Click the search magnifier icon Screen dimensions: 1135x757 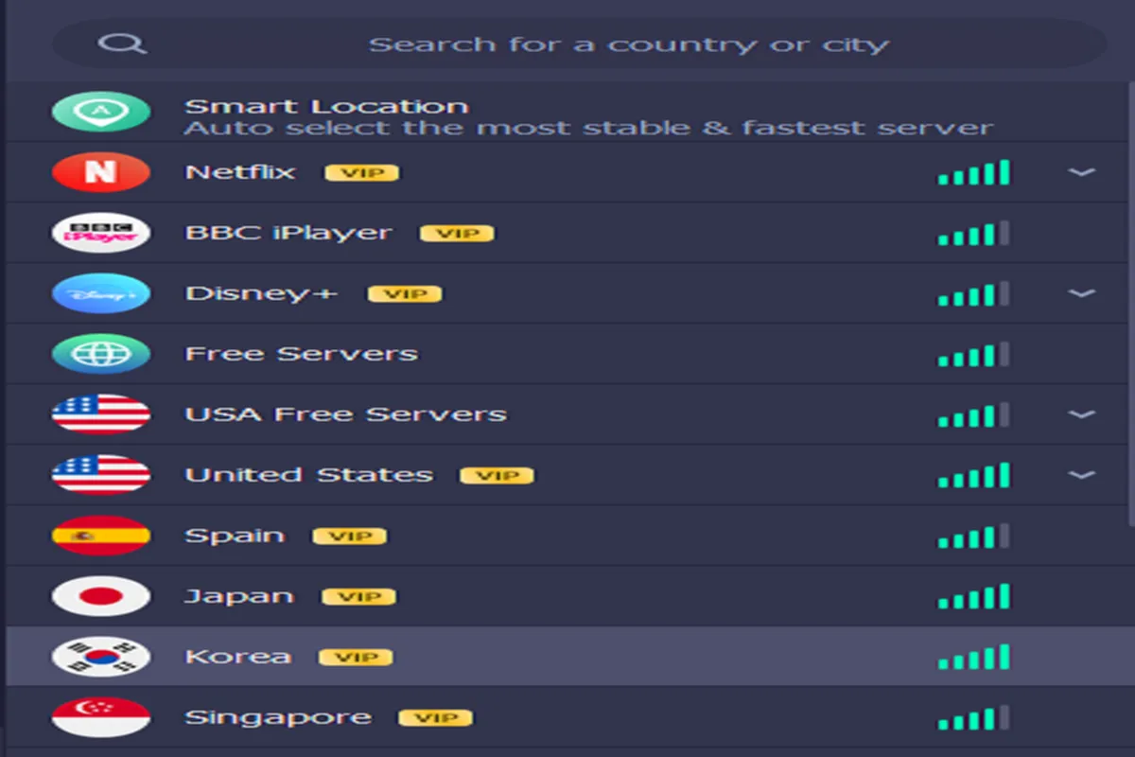(x=123, y=44)
